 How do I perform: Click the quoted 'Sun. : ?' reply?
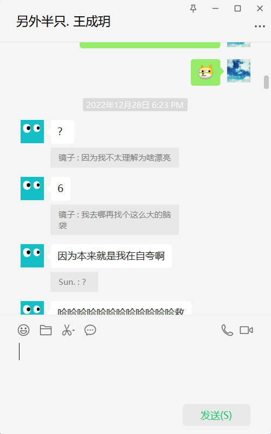[74, 282]
